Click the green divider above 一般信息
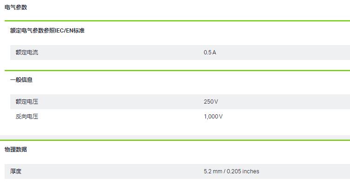Image resolution: width=350 pixels, height=184 pixels. 177,71
